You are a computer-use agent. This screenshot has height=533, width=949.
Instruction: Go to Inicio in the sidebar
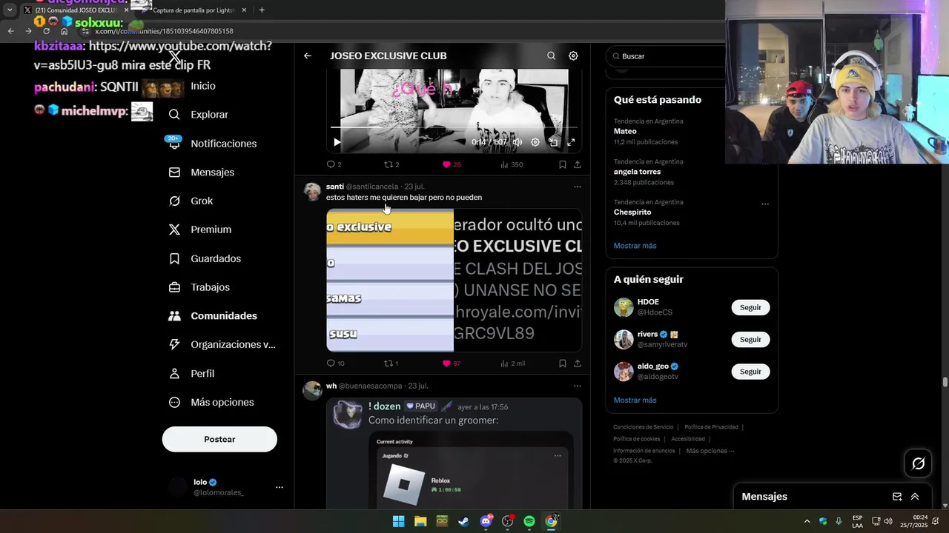202,86
